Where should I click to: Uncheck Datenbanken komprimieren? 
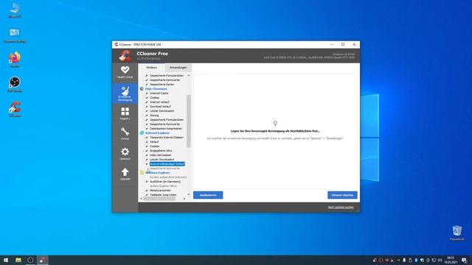(x=147, y=129)
